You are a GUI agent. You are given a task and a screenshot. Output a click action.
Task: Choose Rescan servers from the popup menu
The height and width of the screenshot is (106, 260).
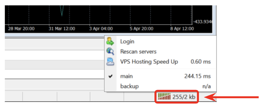pos(138,51)
